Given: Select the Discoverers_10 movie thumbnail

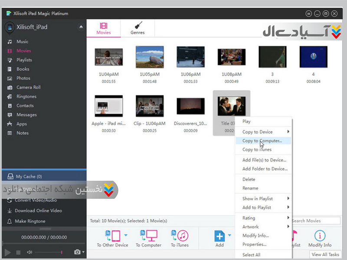Looking at the screenshot, I should coord(190,106).
